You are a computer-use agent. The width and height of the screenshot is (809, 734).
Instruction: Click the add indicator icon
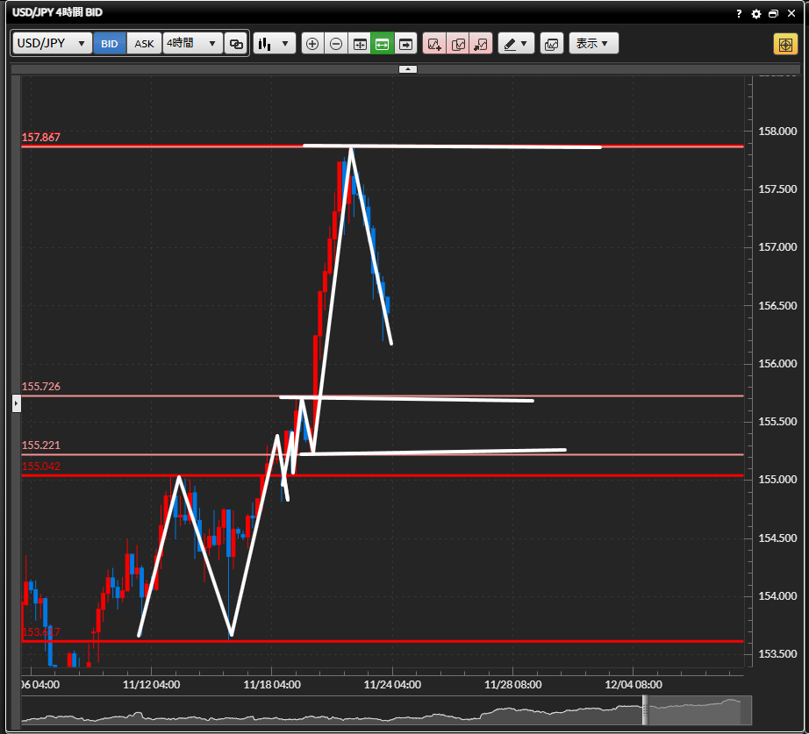434,44
